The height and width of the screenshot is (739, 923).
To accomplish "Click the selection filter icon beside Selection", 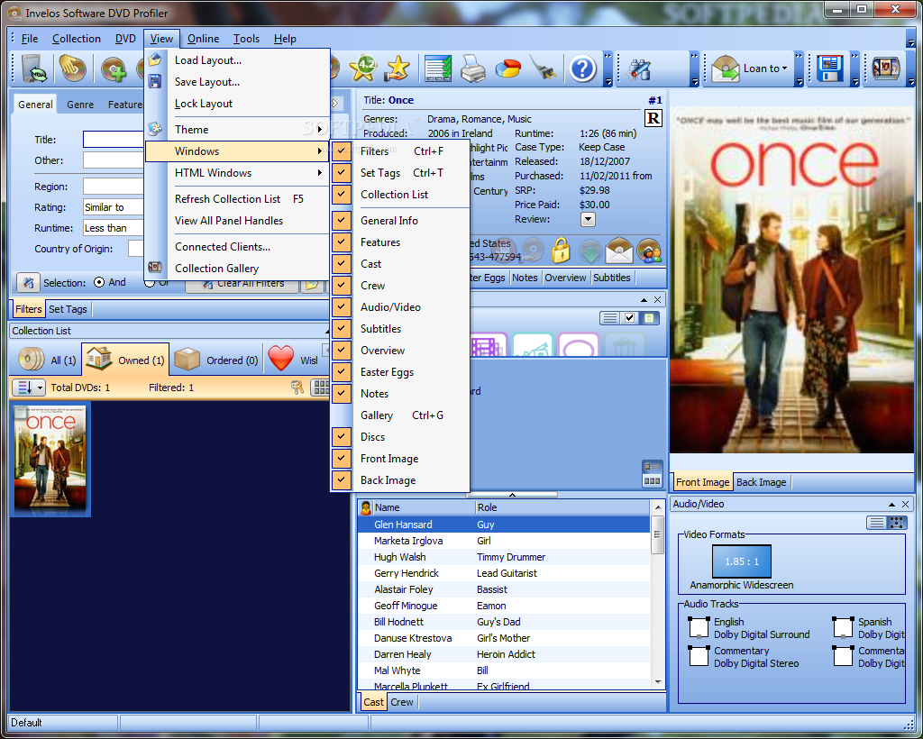I will (x=28, y=283).
